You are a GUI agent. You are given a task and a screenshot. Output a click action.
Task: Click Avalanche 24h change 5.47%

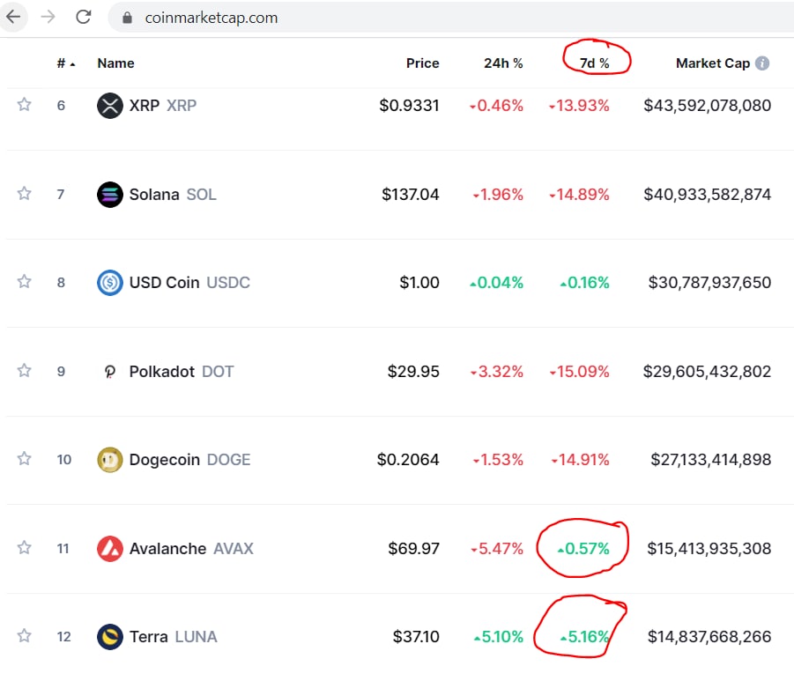click(x=497, y=549)
